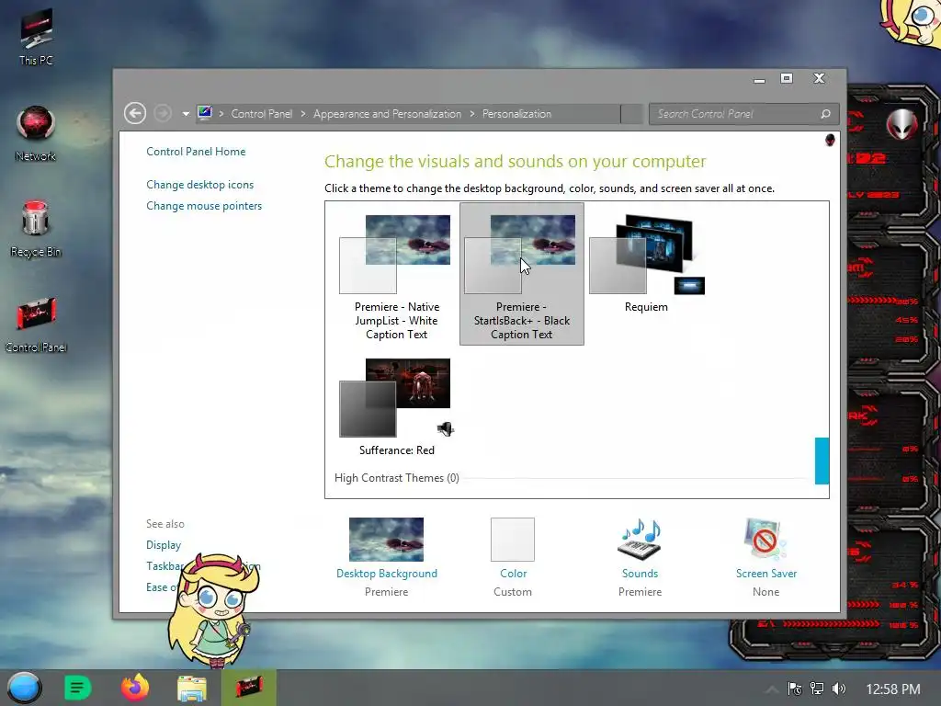The height and width of the screenshot is (706, 941).
Task: Select the Sufferance: Red theme
Action: [x=396, y=407]
